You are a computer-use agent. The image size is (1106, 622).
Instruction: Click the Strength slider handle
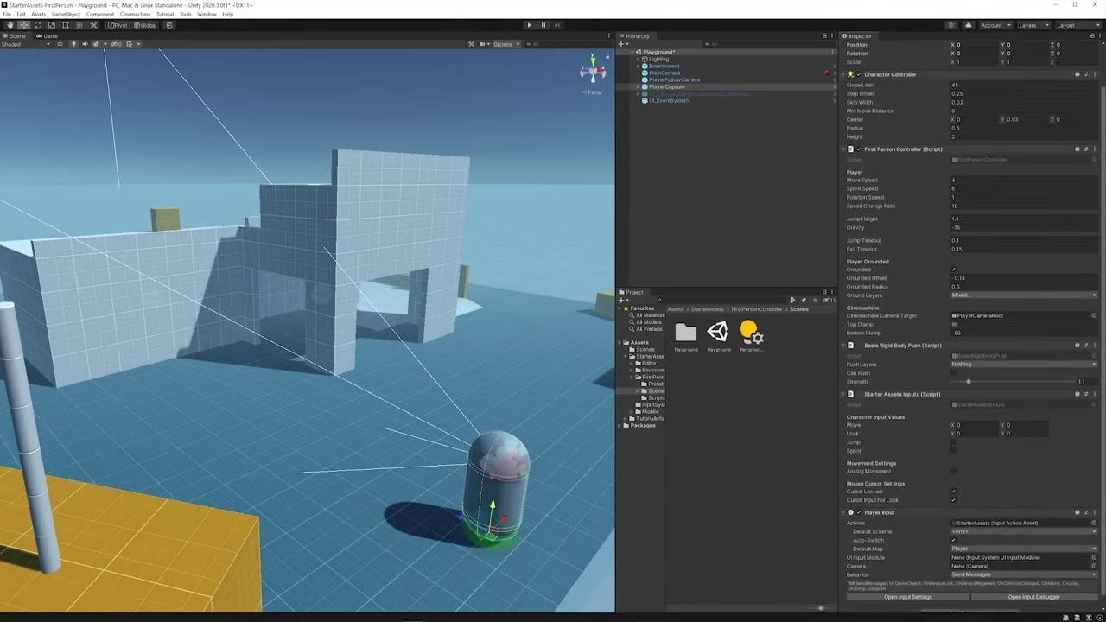pyautogui.click(x=968, y=382)
